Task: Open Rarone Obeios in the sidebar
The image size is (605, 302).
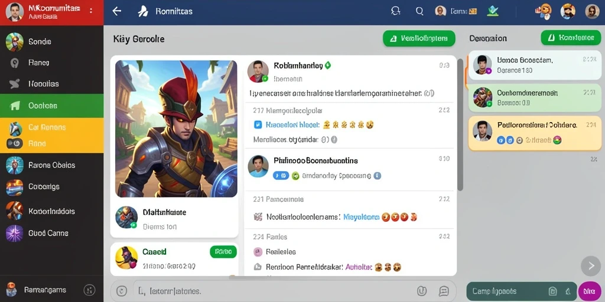Action: pos(52,165)
